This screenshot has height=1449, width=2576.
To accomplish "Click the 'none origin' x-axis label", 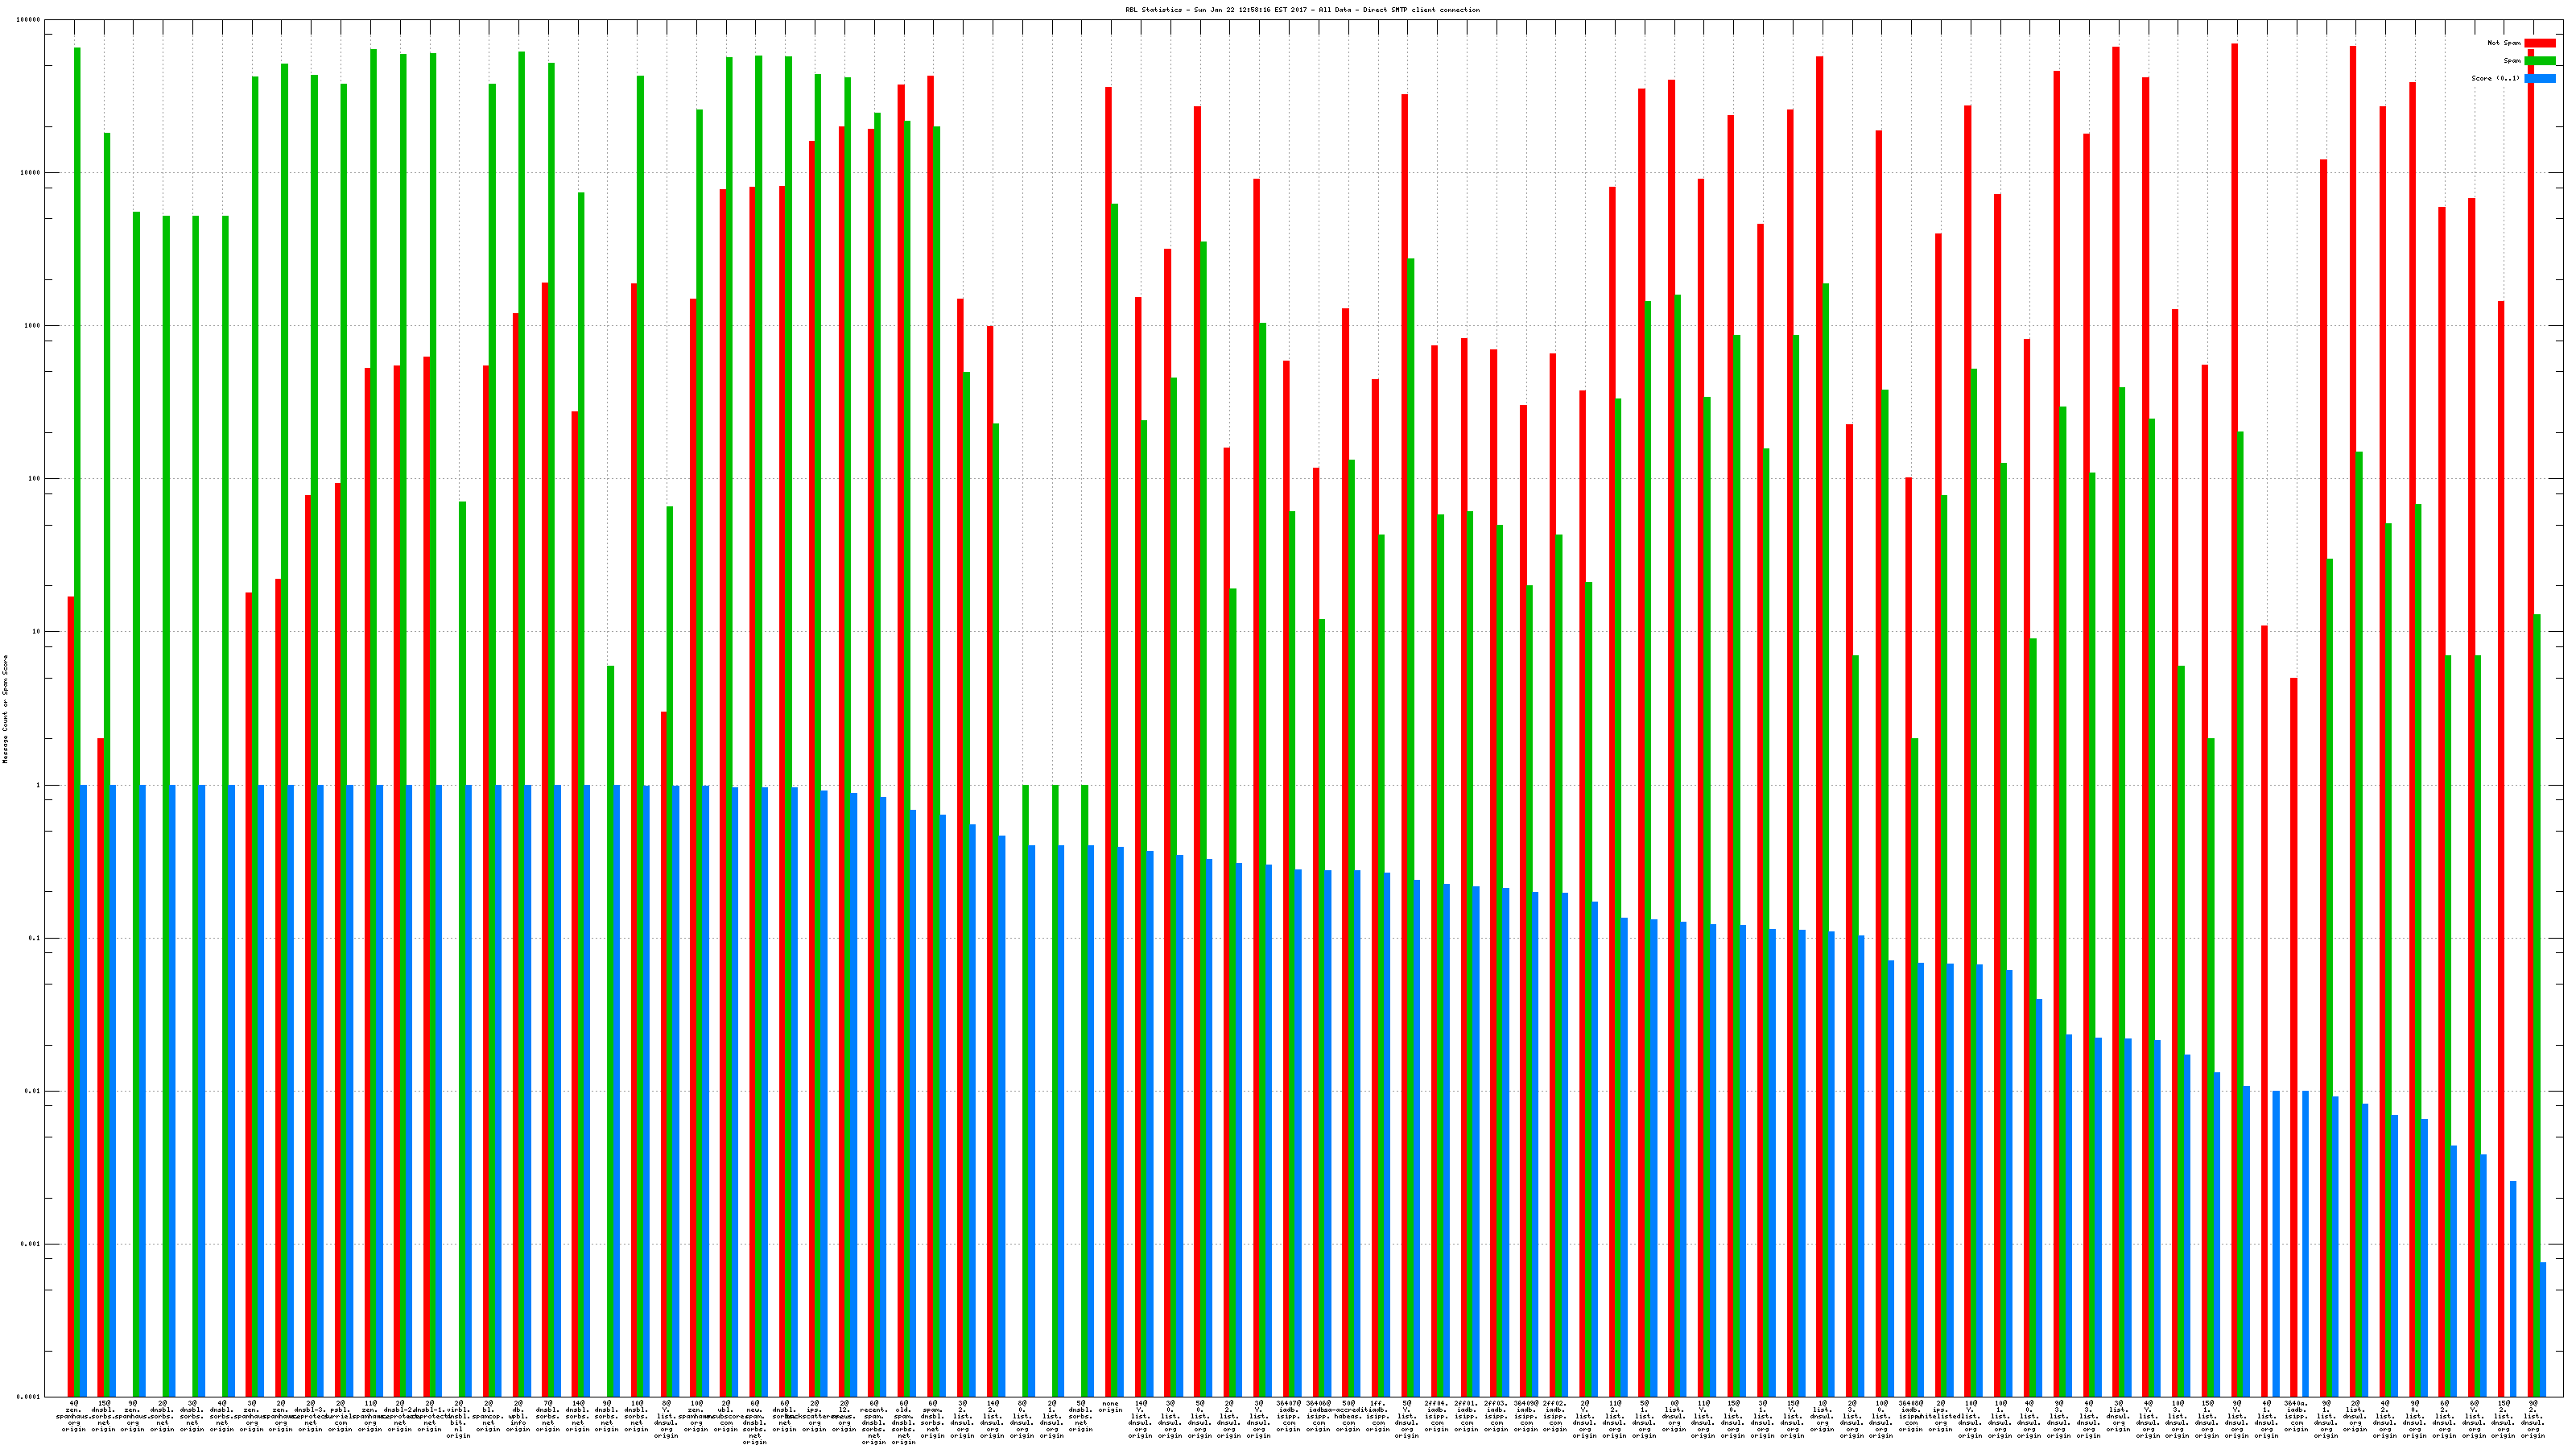I will coord(1110,1407).
